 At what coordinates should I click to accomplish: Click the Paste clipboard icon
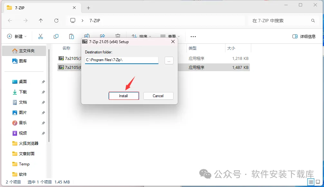click(x=71, y=37)
